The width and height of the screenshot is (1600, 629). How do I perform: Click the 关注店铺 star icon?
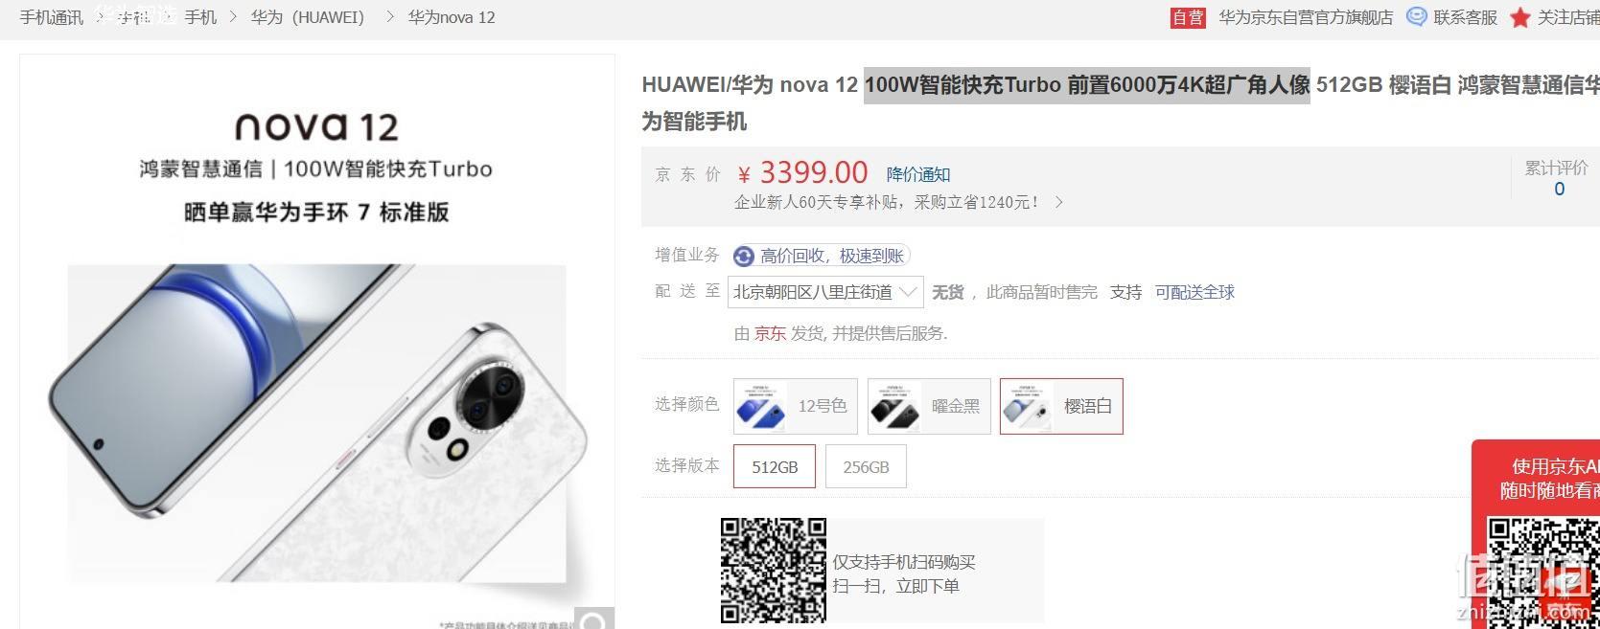click(1519, 17)
